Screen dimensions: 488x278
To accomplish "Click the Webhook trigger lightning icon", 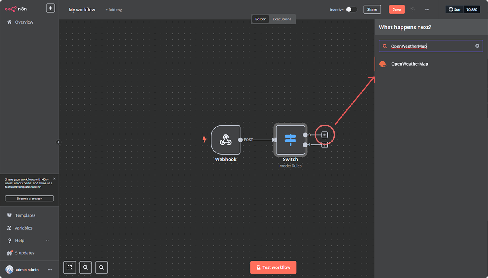I will [204, 140].
